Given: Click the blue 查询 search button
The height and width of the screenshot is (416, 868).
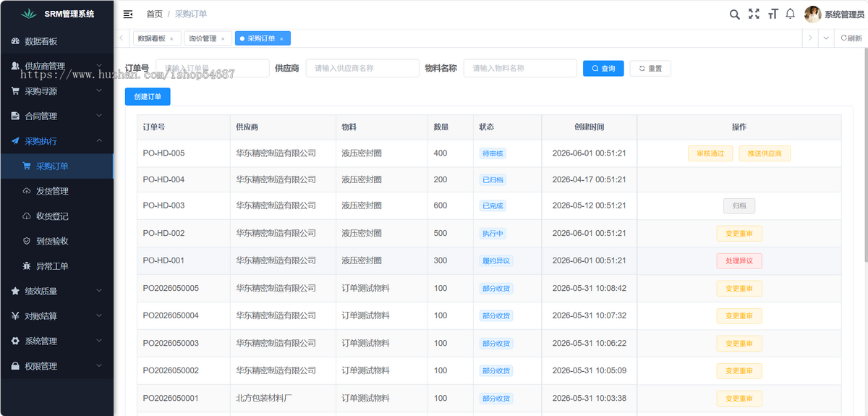Looking at the screenshot, I should 603,68.
